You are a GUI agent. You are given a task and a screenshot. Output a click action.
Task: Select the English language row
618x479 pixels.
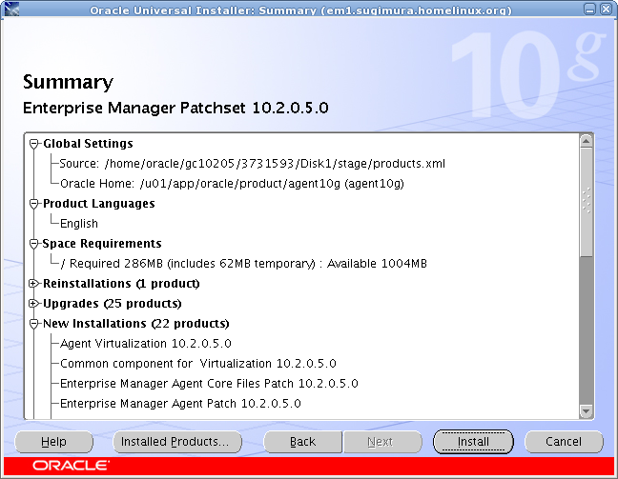click(x=79, y=224)
